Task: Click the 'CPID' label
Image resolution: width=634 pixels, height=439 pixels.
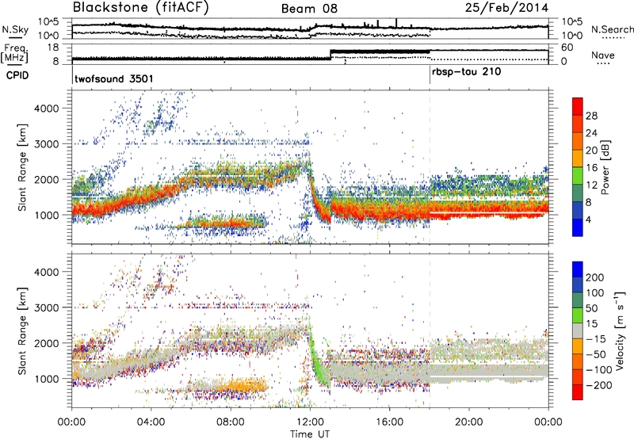Action: [x=17, y=75]
